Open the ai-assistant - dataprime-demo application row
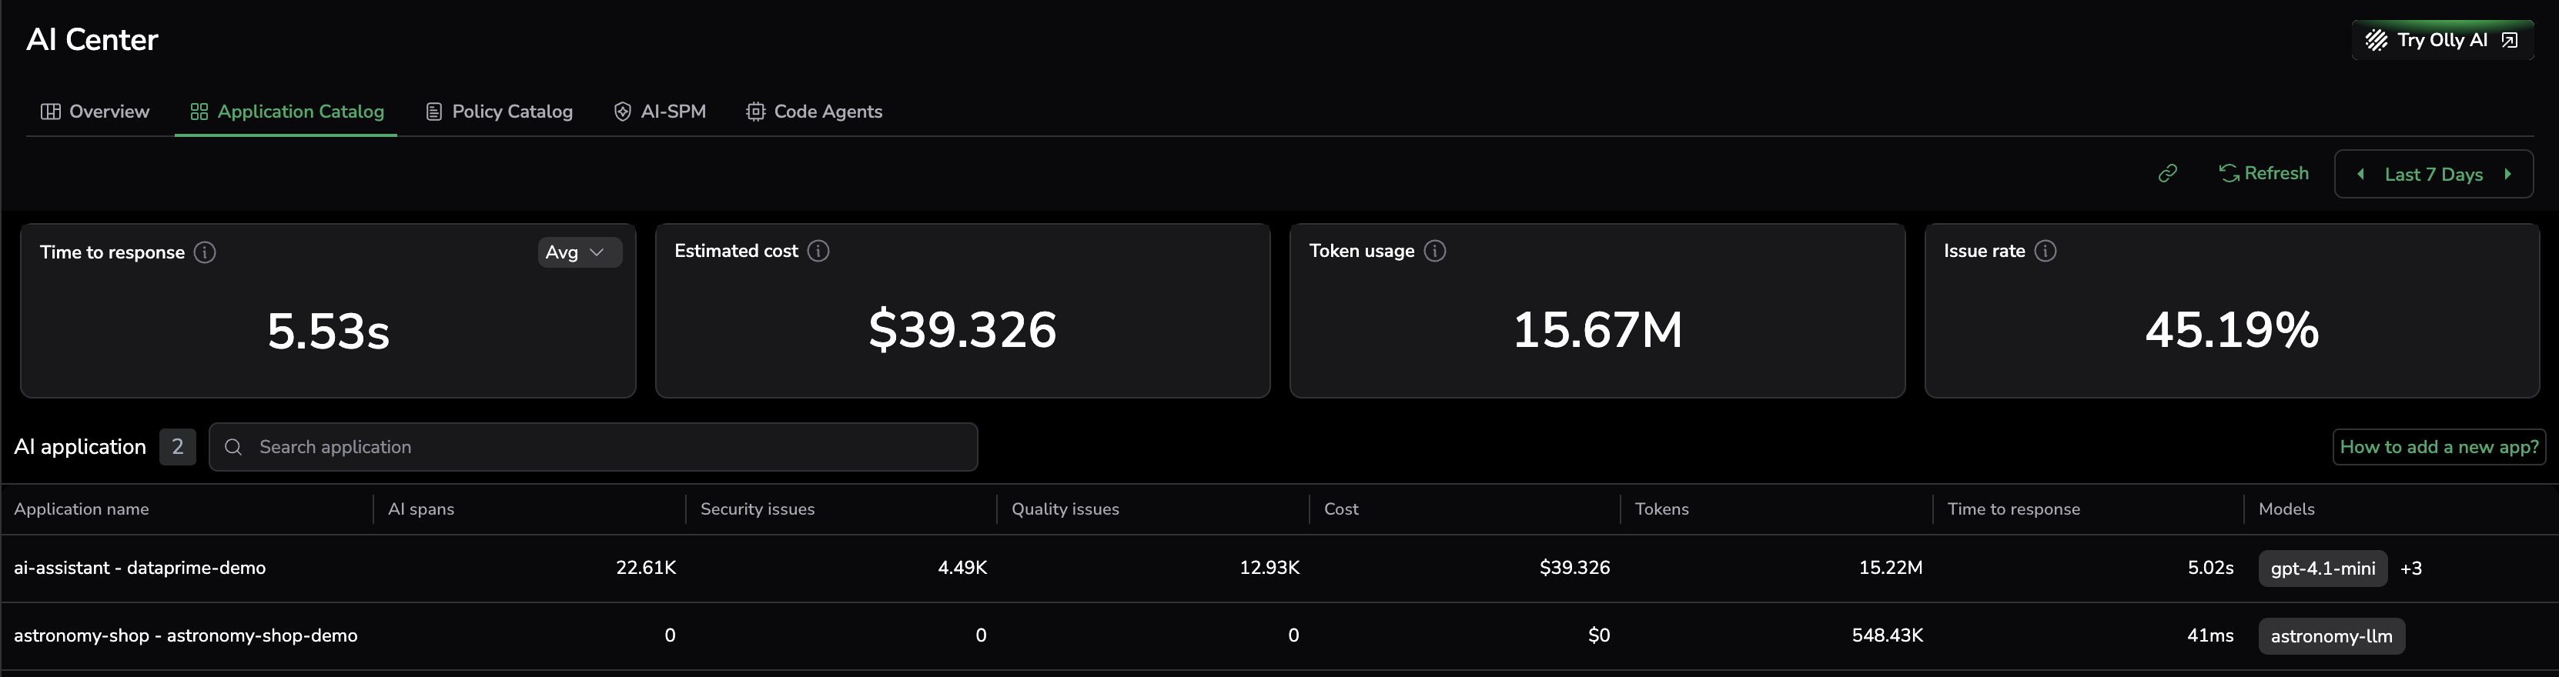Image resolution: width=2559 pixels, height=677 pixels. tap(140, 568)
